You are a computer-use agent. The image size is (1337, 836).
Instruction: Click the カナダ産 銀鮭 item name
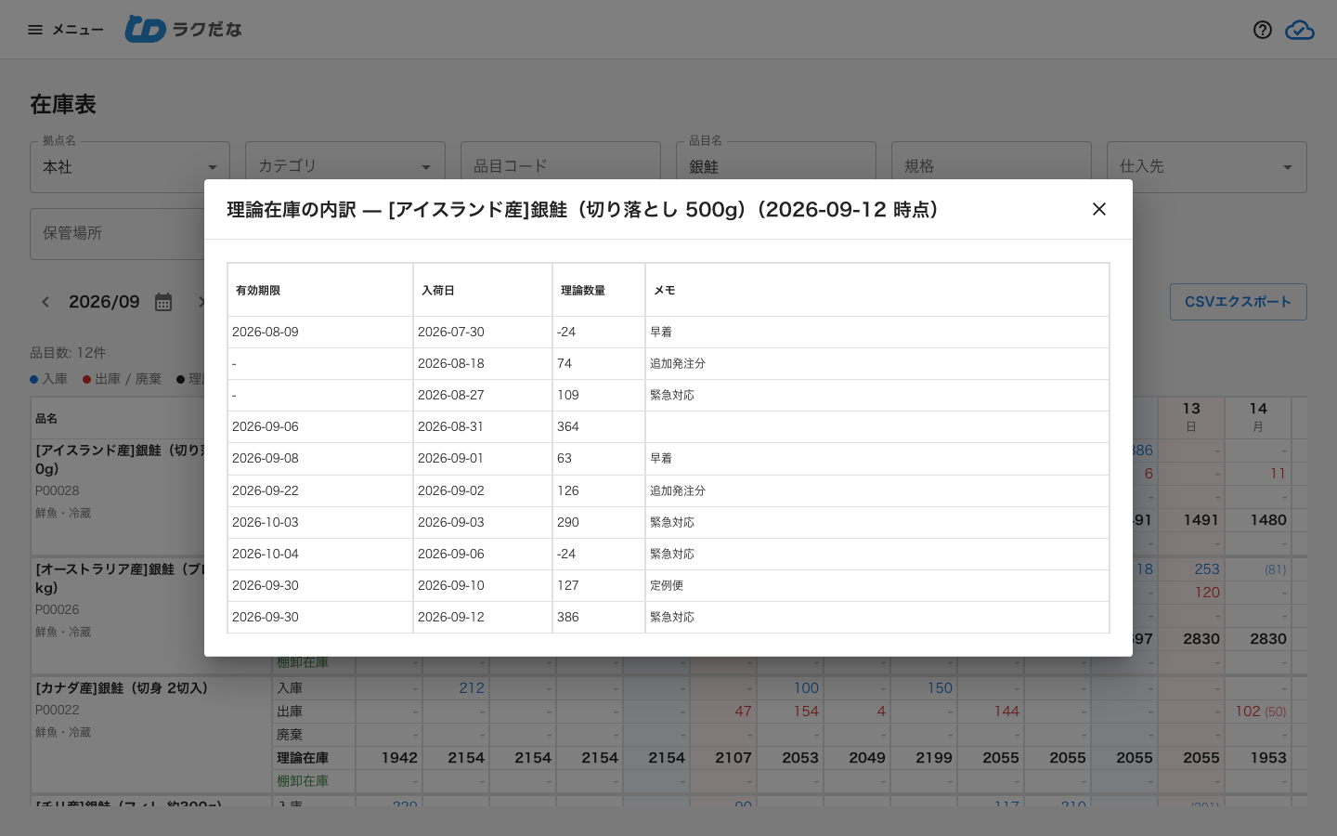click(x=122, y=688)
